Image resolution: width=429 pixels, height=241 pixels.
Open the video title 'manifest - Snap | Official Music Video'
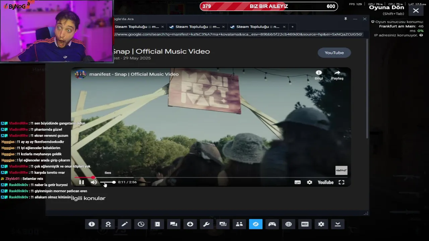coord(134,74)
